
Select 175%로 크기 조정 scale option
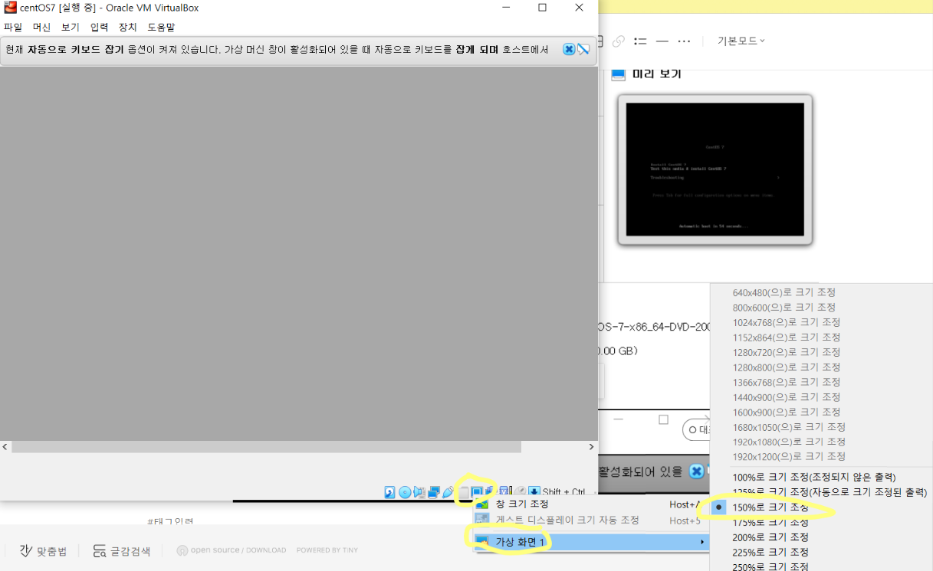770,522
